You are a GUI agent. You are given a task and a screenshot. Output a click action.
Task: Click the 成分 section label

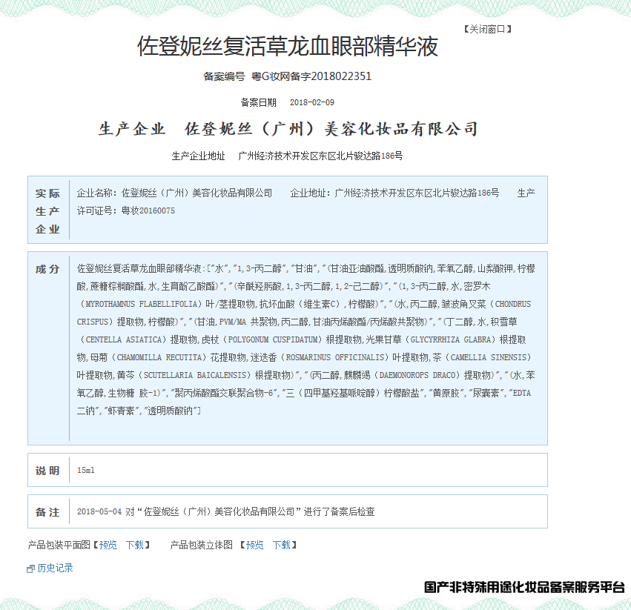[x=47, y=269]
